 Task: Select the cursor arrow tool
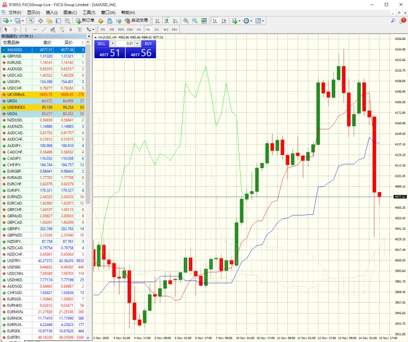tap(6, 30)
